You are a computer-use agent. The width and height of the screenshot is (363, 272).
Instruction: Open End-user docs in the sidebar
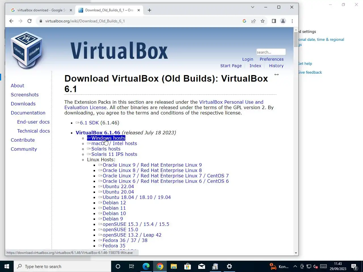(33, 122)
